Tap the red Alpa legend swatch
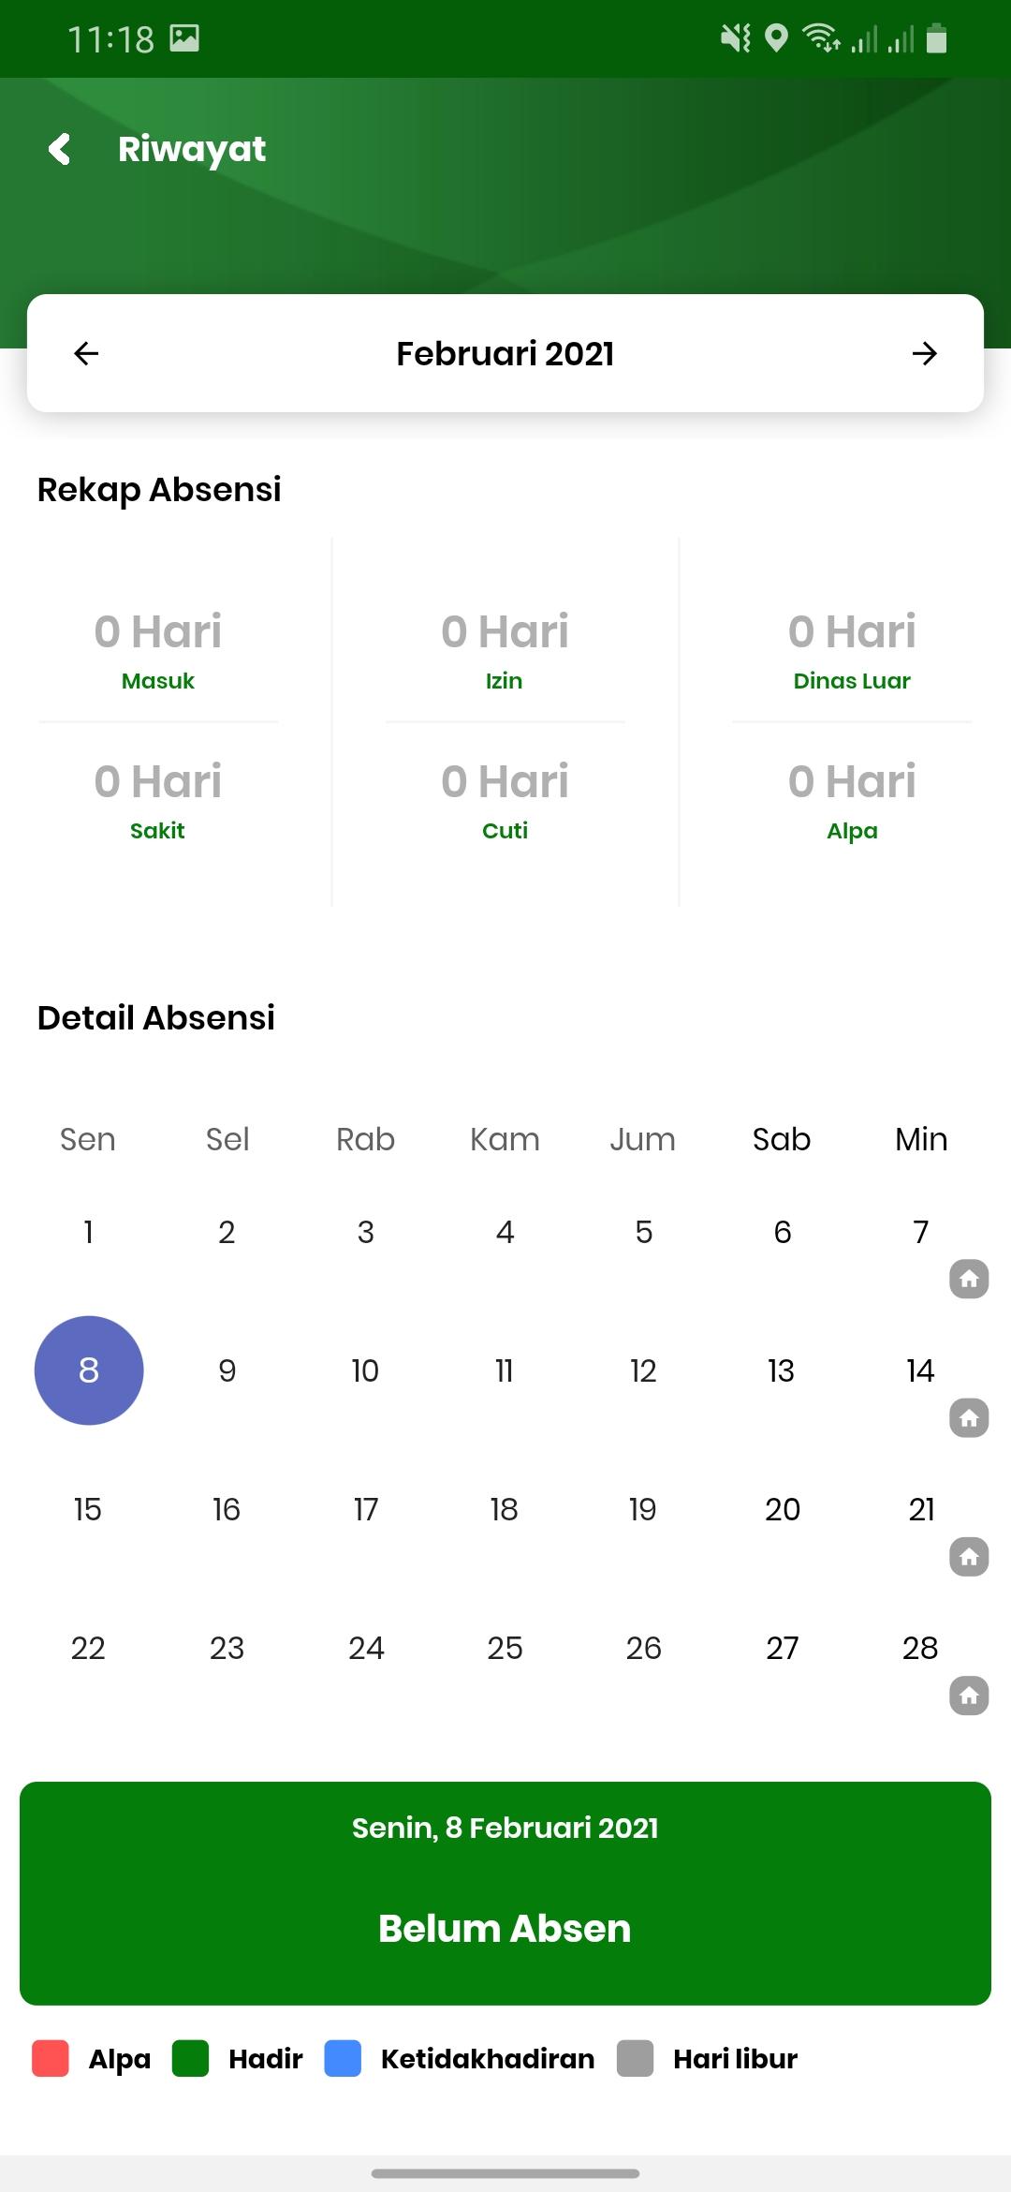Viewport: 1011px width, 2192px height. pyautogui.click(x=51, y=2058)
